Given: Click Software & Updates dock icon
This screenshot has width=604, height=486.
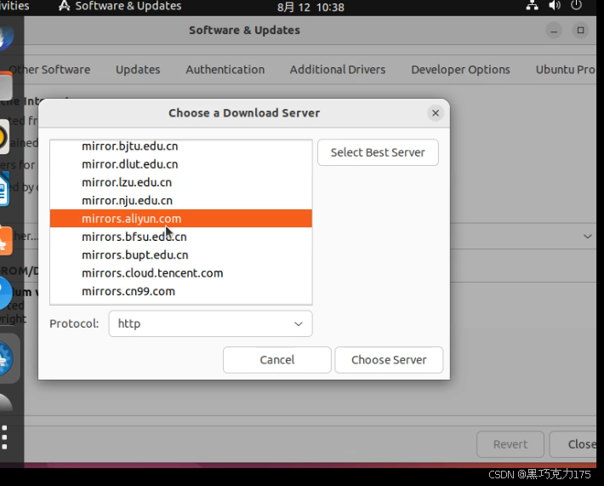Looking at the screenshot, I should (x=6, y=359).
